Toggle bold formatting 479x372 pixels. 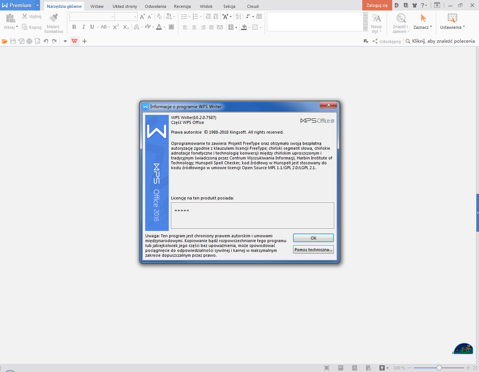point(74,27)
